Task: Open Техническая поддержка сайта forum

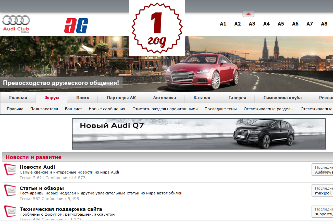Action: click(61, 209)
